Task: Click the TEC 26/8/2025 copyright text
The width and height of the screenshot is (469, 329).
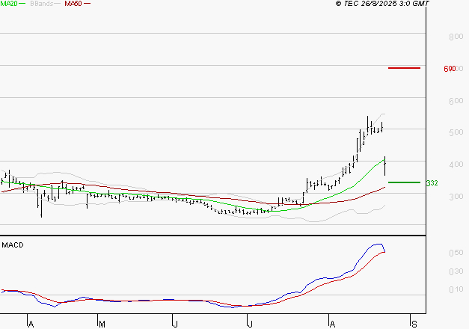Action: click(x=382, y=4)
